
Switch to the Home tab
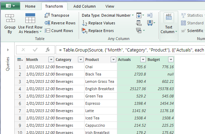[30, 6]
